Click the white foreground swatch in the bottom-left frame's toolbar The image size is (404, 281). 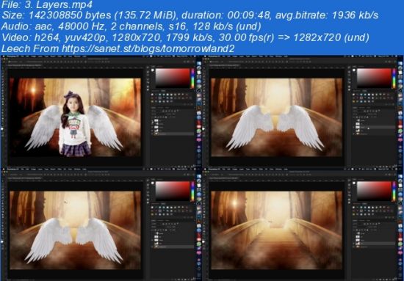2,241
